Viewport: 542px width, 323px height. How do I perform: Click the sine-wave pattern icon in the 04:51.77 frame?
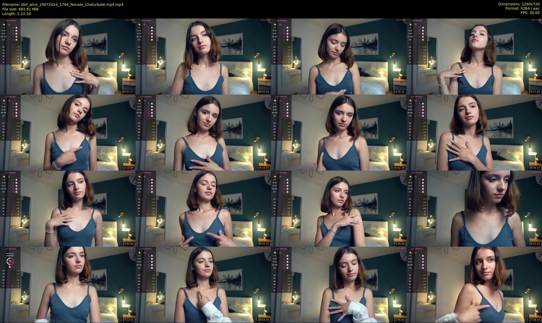click(18, 53)
